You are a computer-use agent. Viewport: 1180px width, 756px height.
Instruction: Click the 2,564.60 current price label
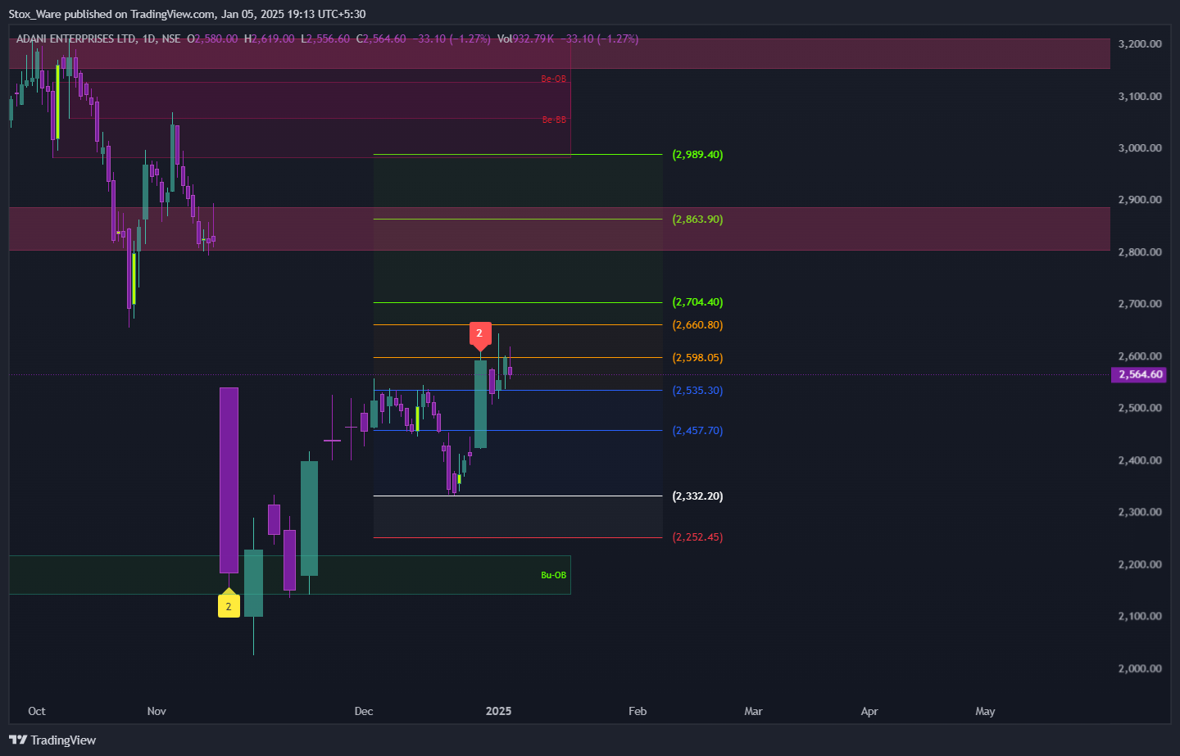point(1137,374)
